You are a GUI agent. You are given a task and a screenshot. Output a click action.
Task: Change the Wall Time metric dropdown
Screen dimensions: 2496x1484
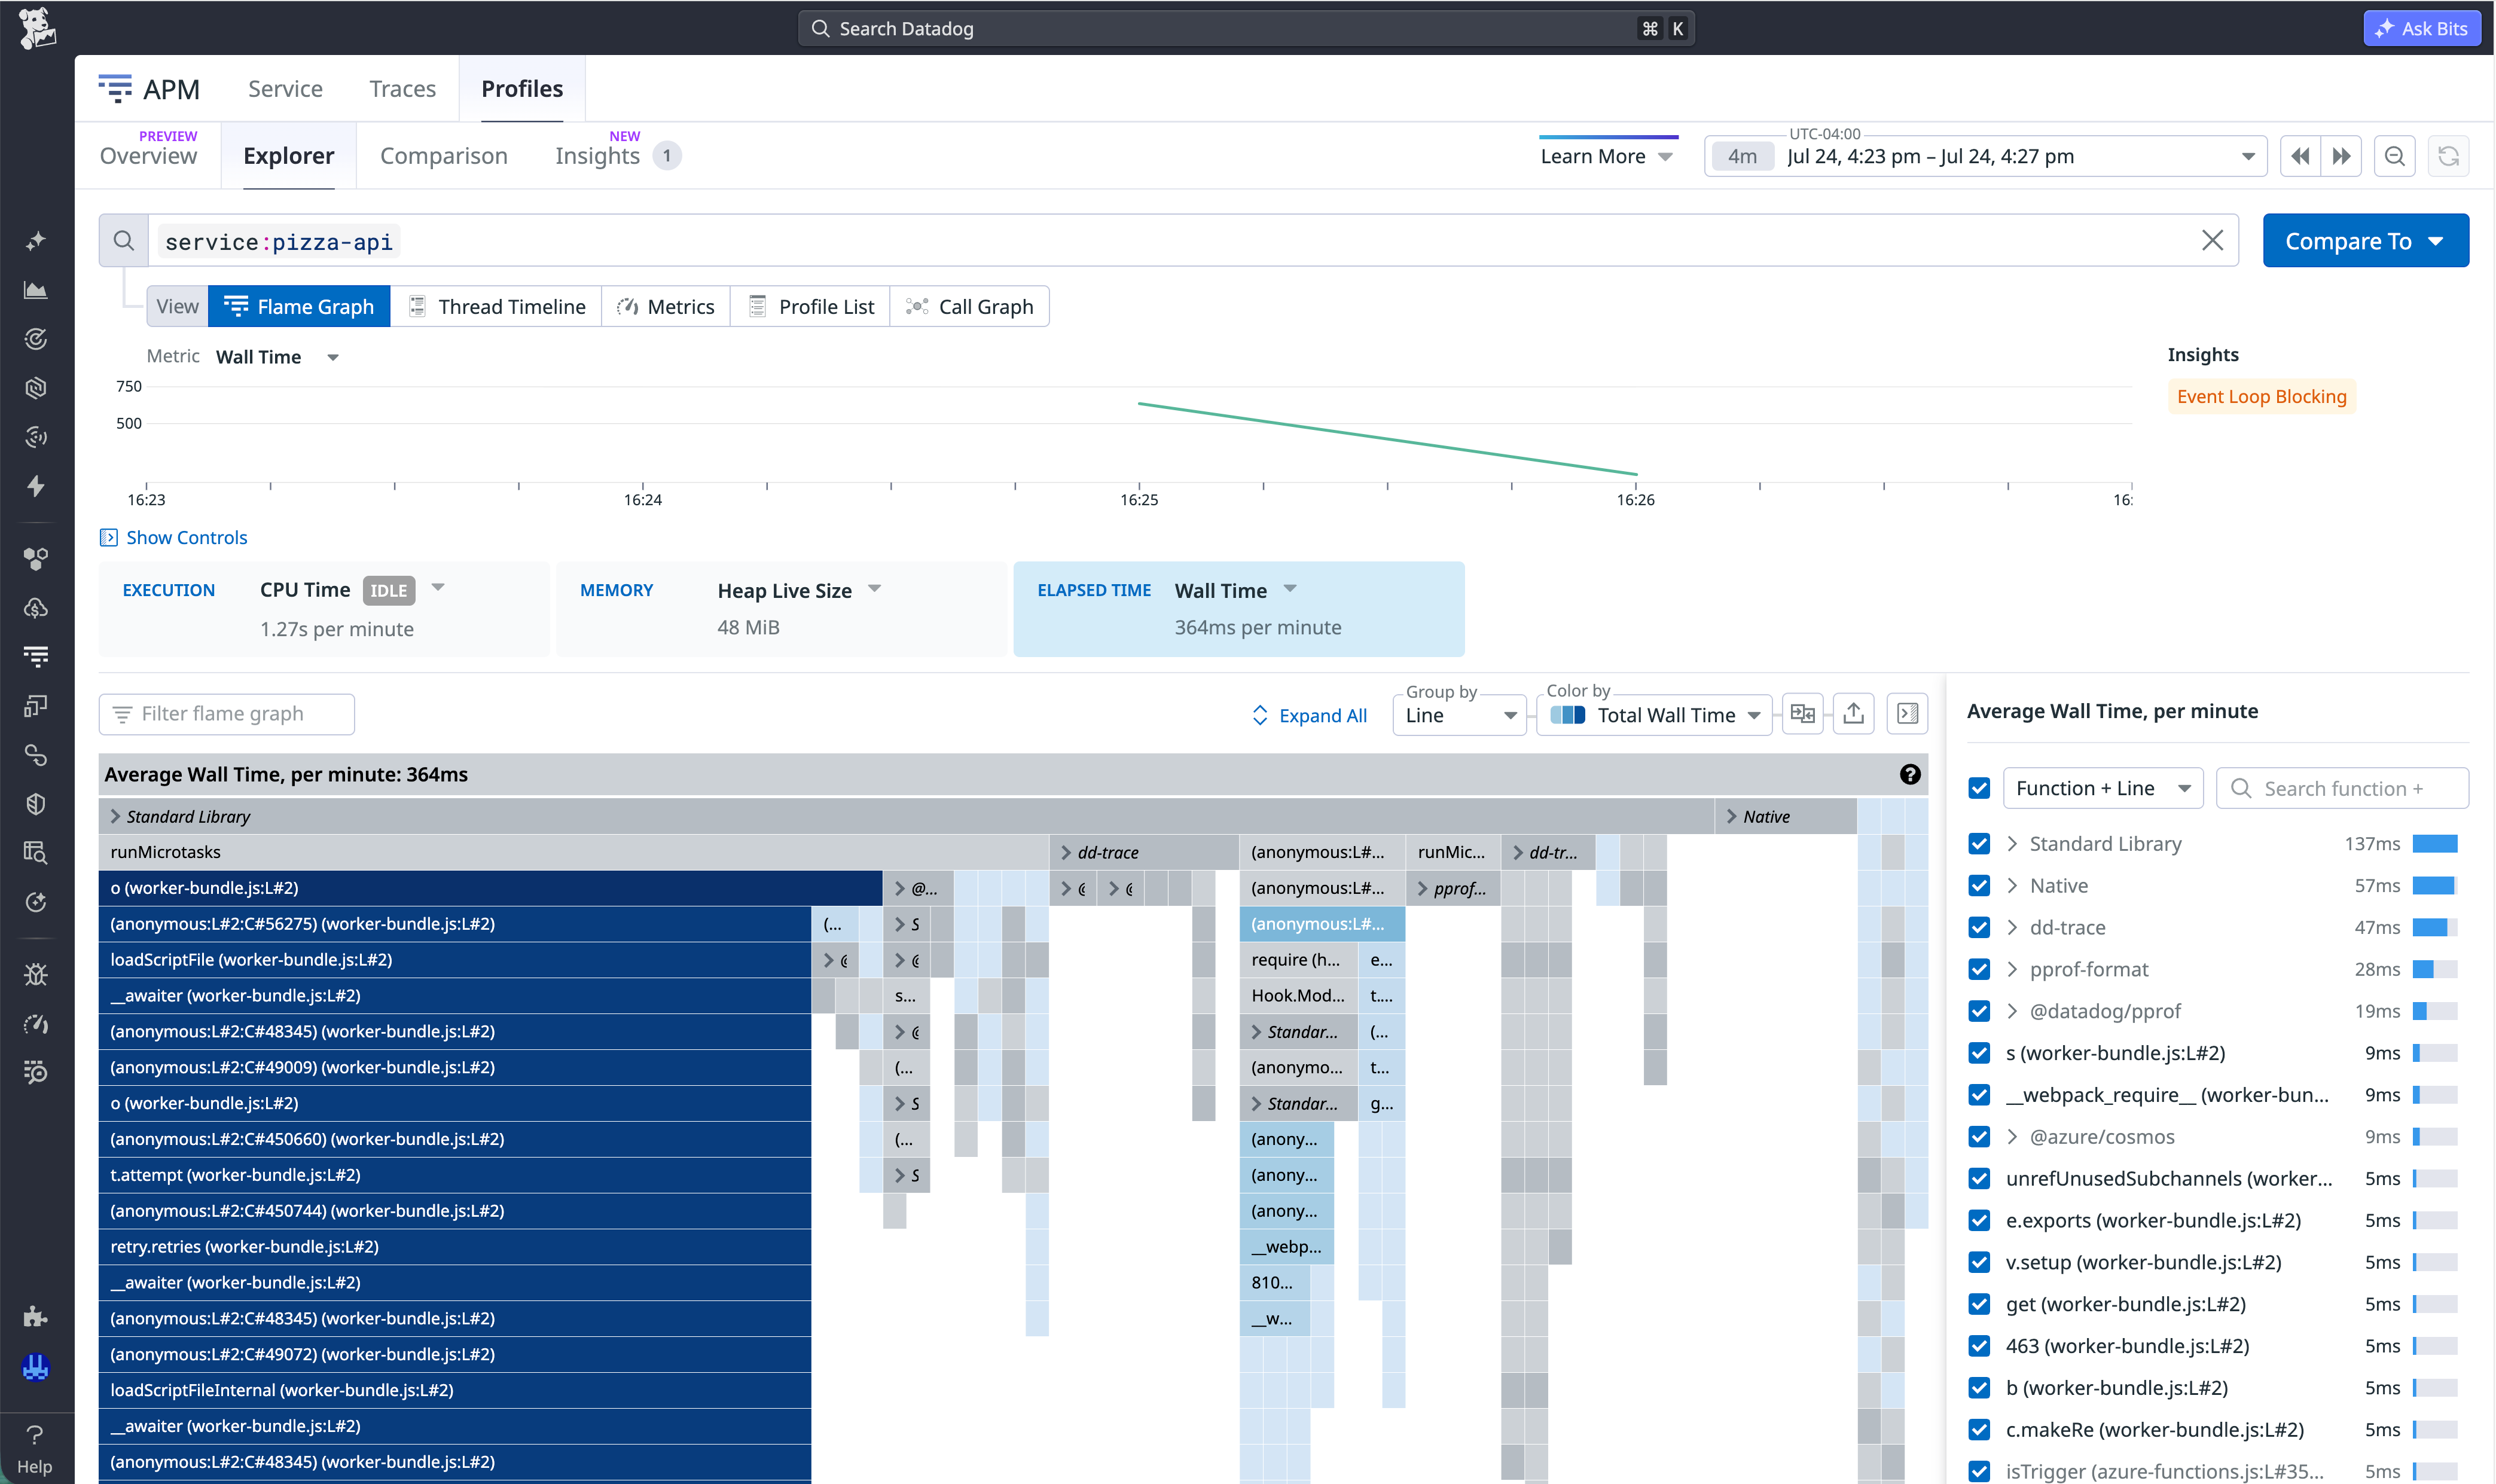click(277, 357)
